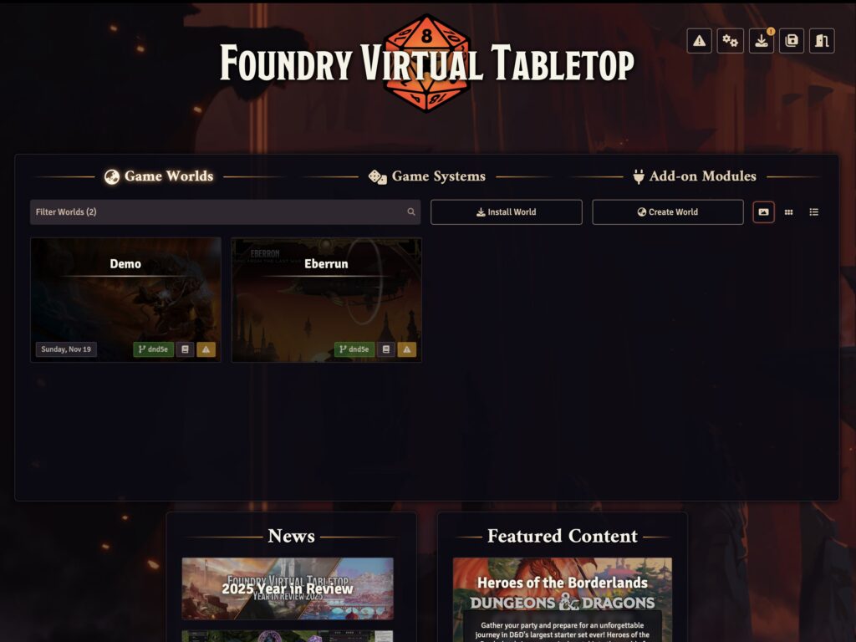This screenshot has height=642, width=856.
Task: Click the Install World button
Action: pyautogui.click(x=506, y=211)
